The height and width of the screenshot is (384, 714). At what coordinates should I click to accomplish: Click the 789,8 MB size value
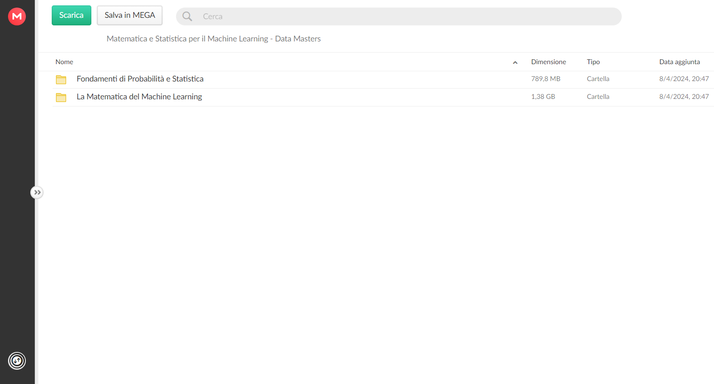[546, 79]
